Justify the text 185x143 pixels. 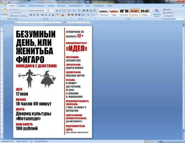[x=79, y=15]
